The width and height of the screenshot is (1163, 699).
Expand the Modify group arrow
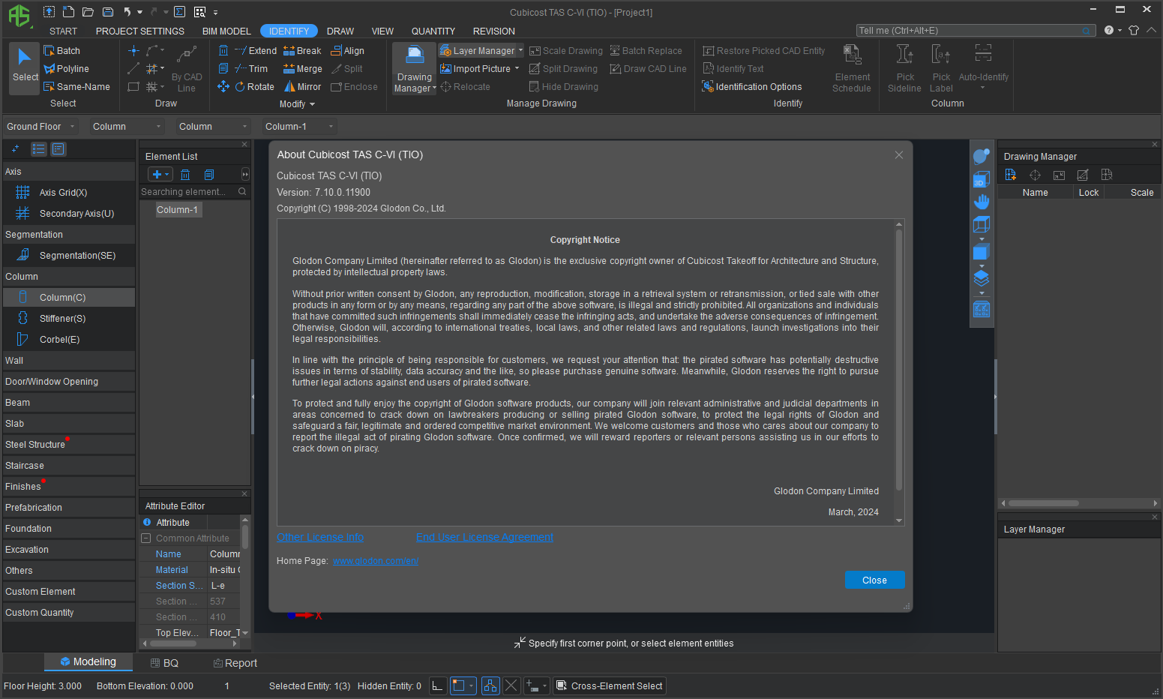(313, 104)
